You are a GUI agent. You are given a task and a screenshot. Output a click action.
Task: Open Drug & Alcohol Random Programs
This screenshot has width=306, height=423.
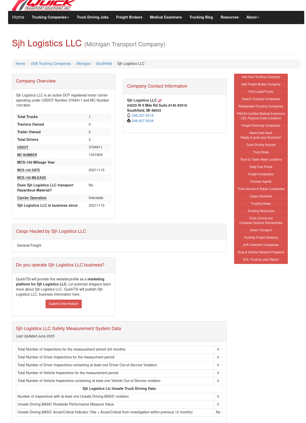coord(261,253)
